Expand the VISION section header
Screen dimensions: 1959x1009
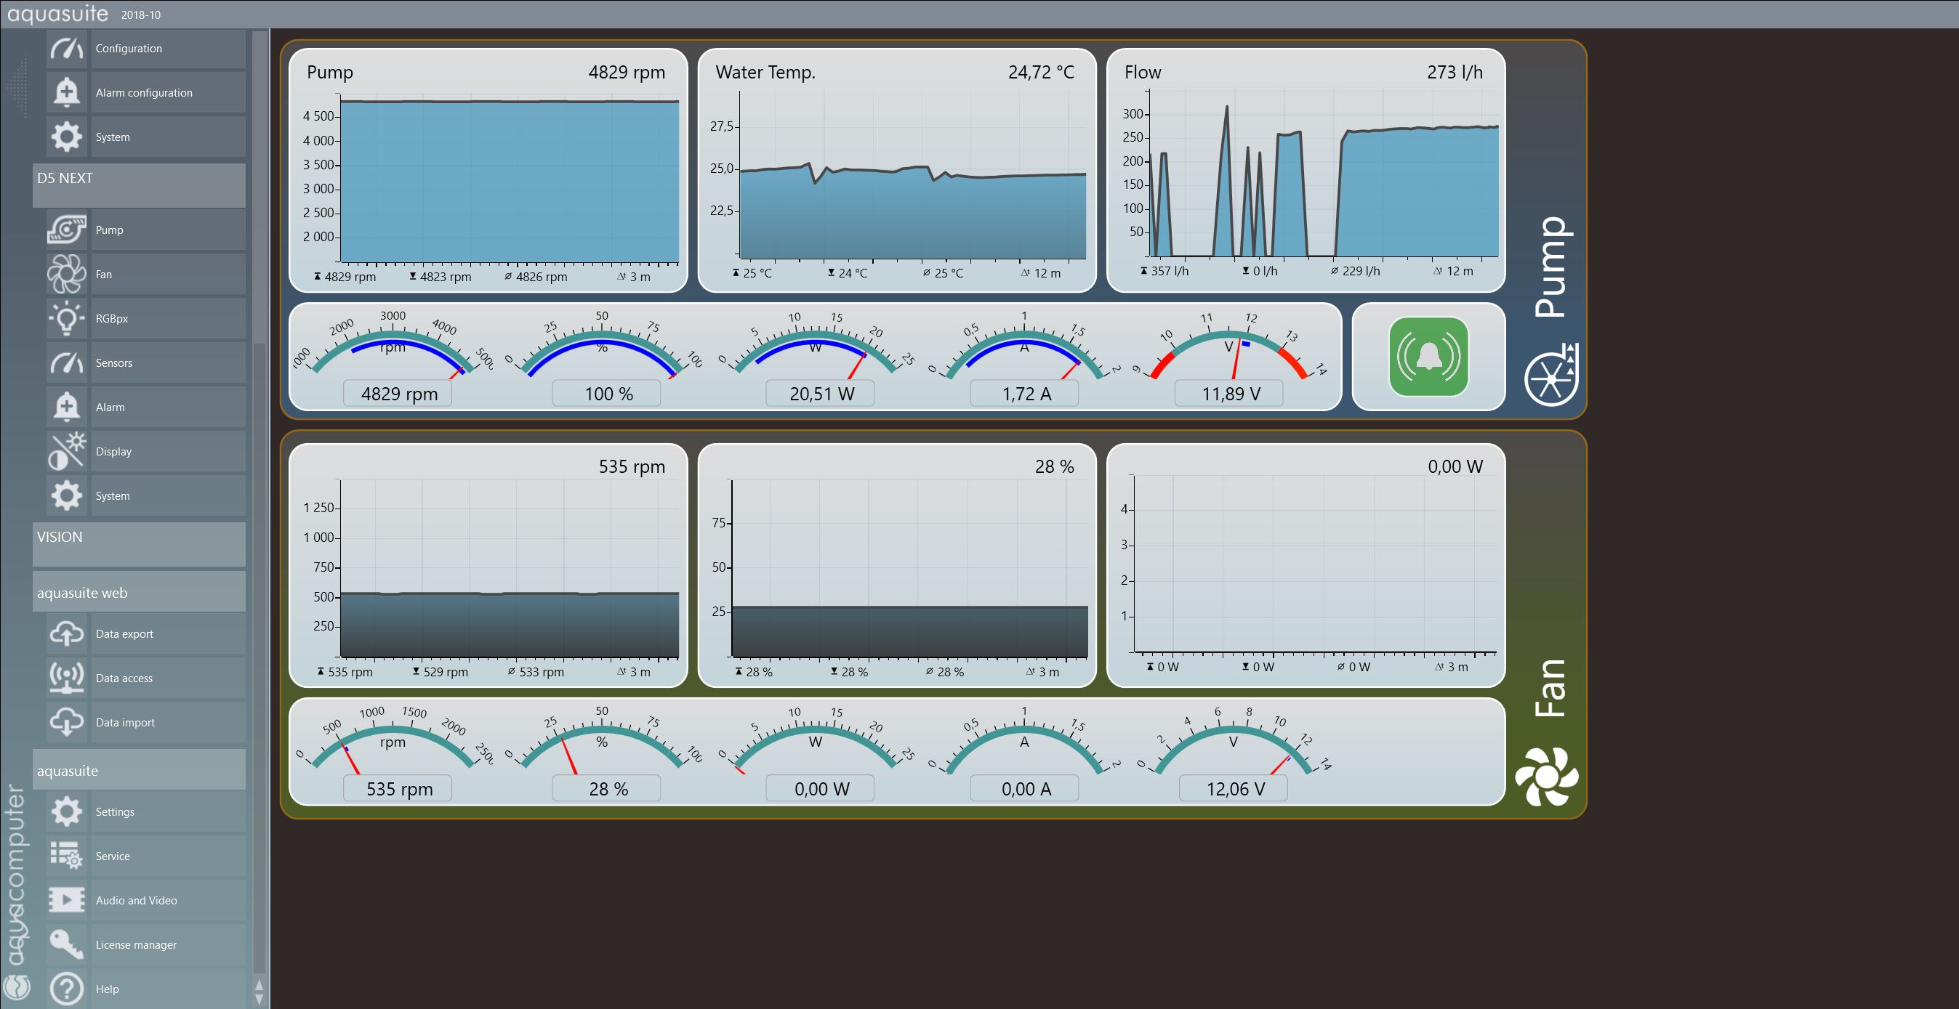pyautogui.click(x=138, y=544)
